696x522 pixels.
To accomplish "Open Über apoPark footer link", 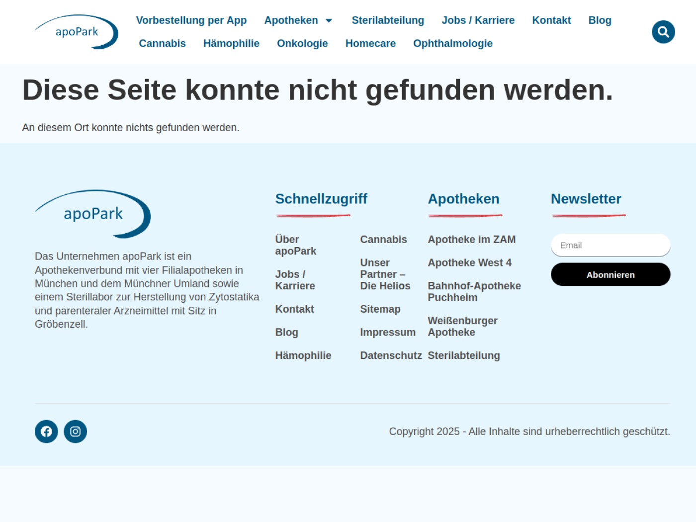I will (x=296, y=245).
